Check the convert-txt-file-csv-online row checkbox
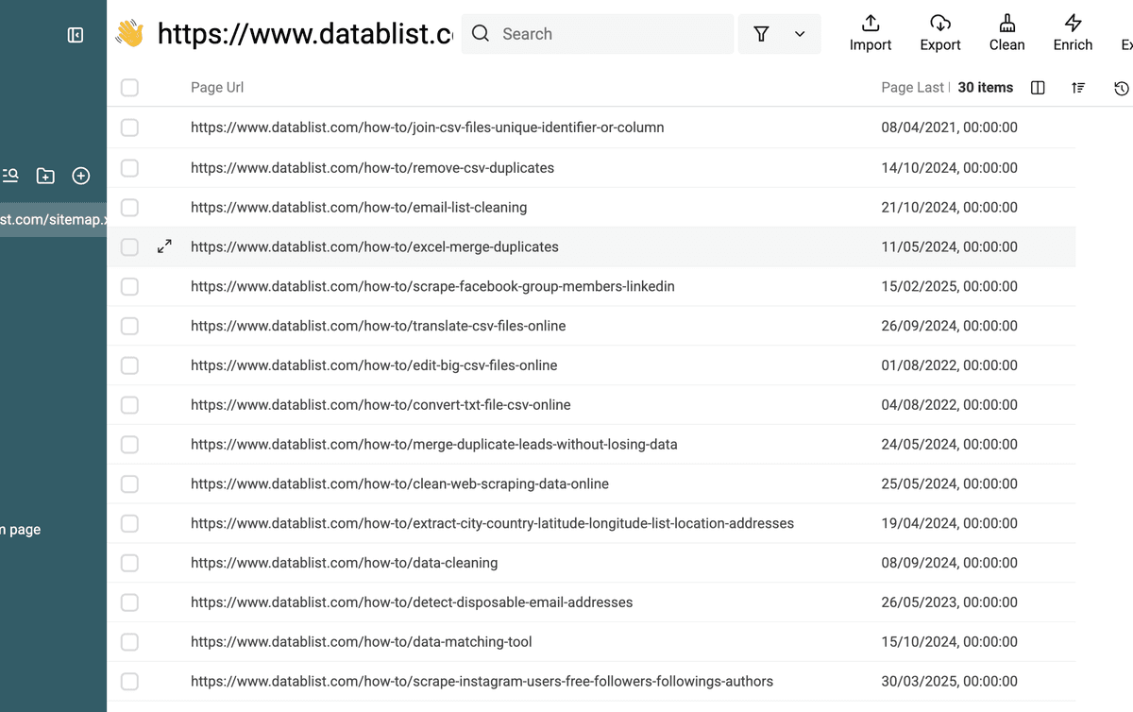The width and height of the screenshot is (1133, 712). tap(129, 405)
